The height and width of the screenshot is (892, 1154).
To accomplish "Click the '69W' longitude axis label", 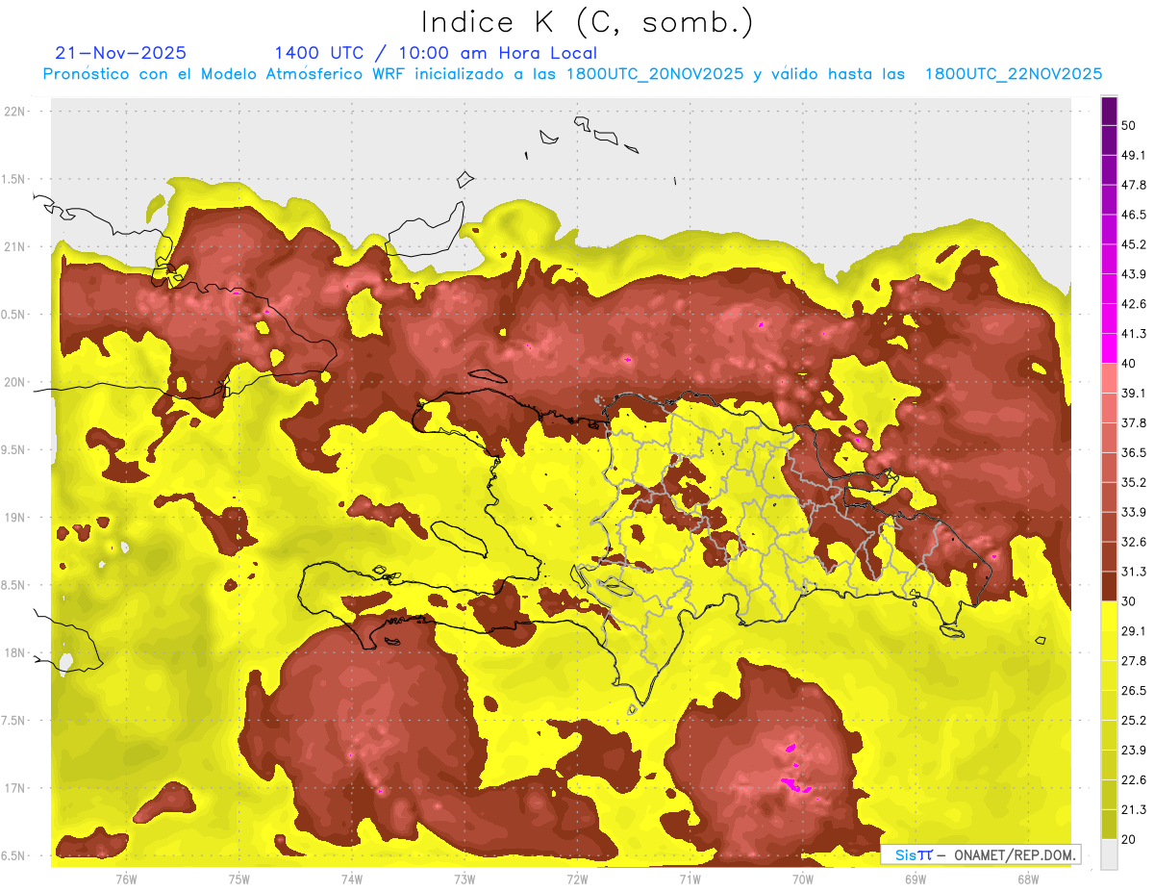I will pyautogui.click(x=916, y=879).
